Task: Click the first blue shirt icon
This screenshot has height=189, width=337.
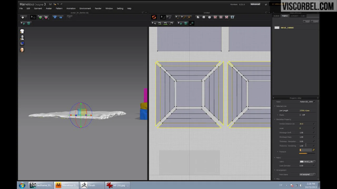Action: pos(55,17)
